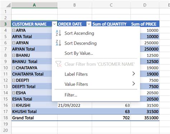Screen dimensions: 170x134
Task: Click the bold 10000 in ARYA Total row
Action: point(150,36)
